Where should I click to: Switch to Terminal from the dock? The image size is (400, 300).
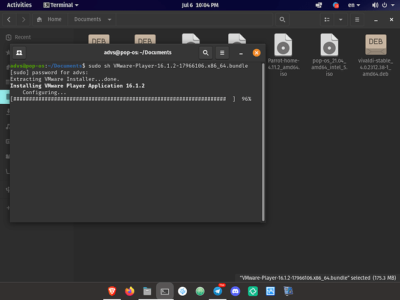pos(165,291)
